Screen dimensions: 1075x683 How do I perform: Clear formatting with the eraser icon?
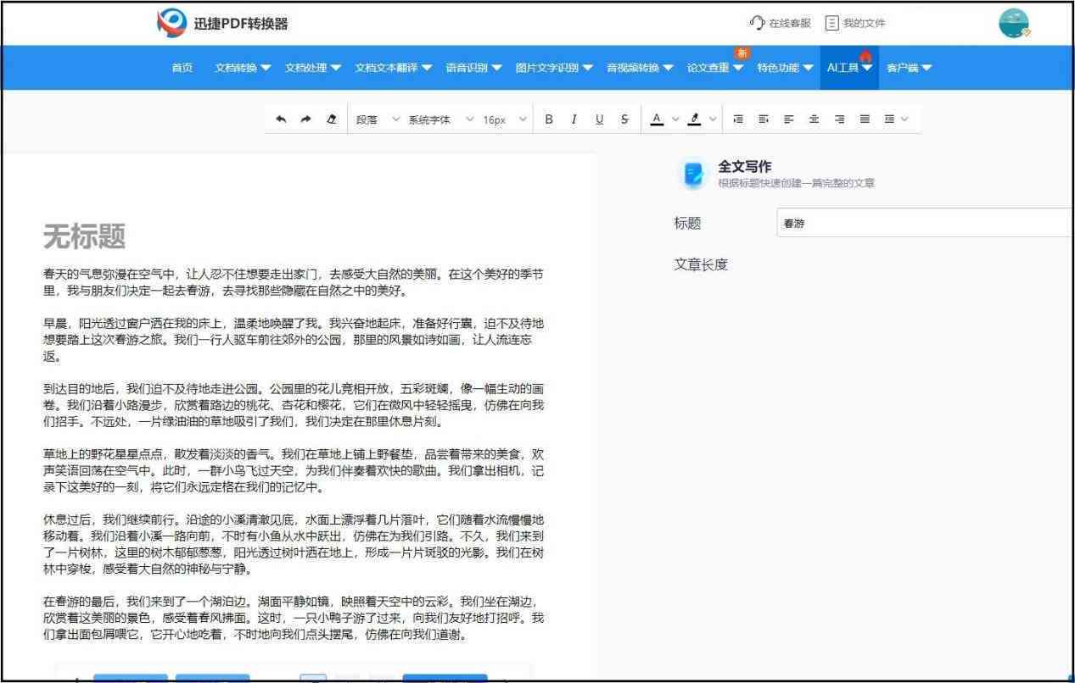click(x=331, y=119)
